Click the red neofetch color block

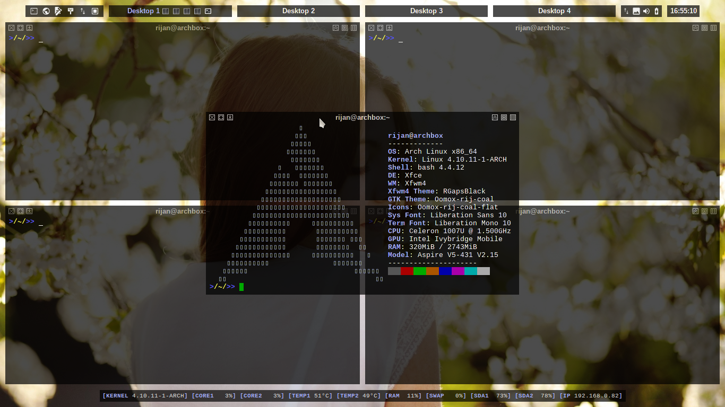407,271
